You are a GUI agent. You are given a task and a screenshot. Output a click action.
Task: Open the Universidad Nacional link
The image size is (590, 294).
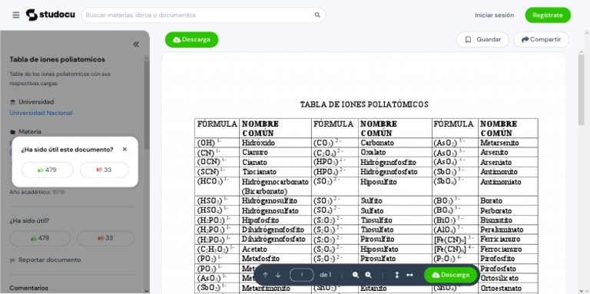point(41,113)
